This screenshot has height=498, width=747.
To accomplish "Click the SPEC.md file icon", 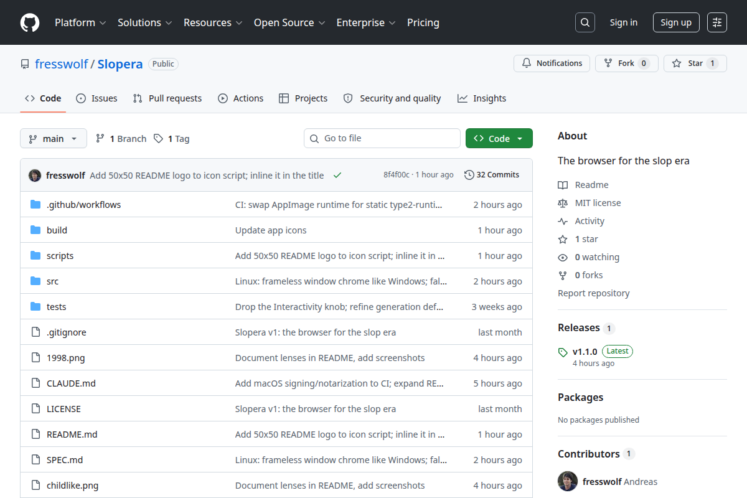I will [x=35, y=459].
